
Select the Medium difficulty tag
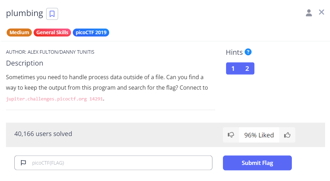19,32
